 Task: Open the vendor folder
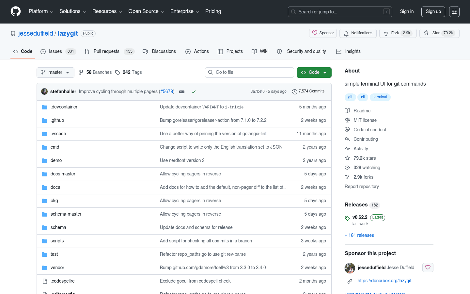[x=57, y=268]
